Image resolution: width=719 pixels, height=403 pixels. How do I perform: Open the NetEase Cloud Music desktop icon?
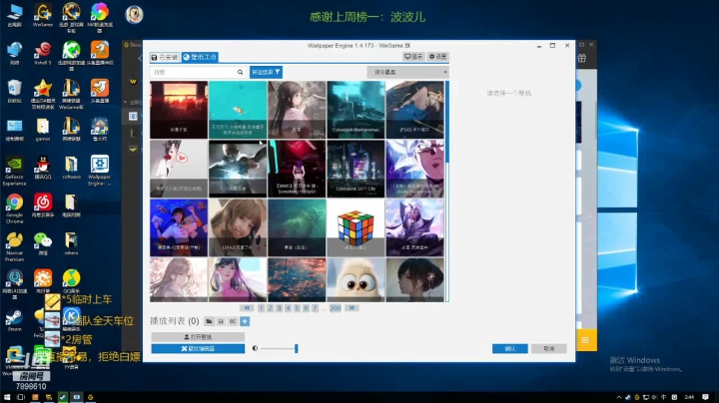[43, 205]
